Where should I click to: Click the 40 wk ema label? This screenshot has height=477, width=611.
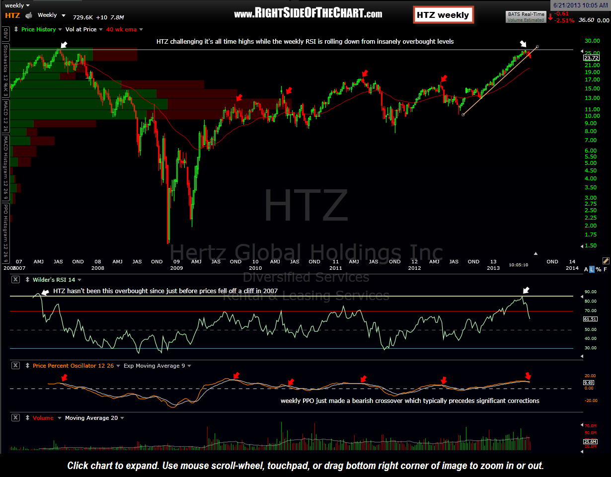coord(121,30)
